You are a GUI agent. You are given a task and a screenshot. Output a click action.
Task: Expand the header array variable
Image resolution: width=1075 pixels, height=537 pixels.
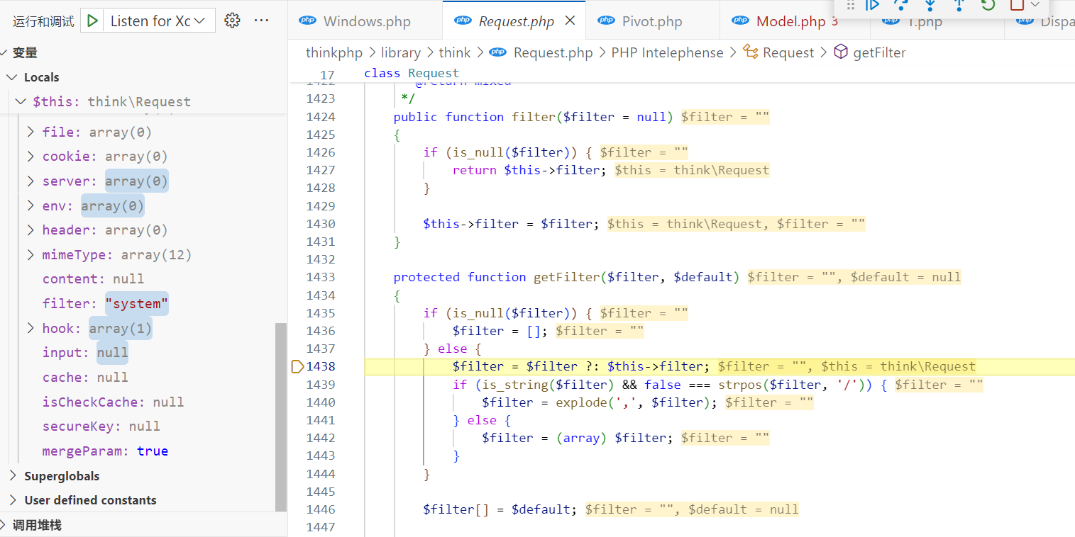click(31, 230)
